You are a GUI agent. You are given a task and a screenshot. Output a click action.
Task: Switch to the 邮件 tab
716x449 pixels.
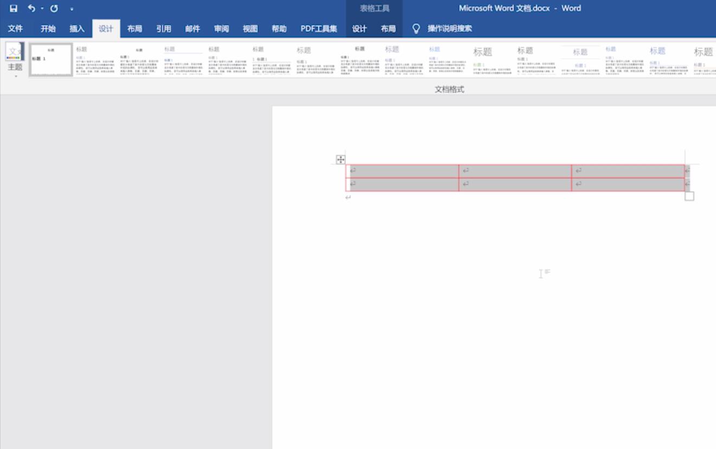point(192,29)
